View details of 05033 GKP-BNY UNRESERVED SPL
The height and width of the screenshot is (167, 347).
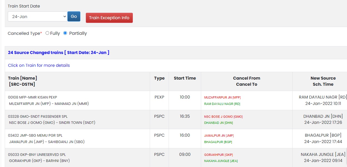pyautogui.click(x=36, y=154)
